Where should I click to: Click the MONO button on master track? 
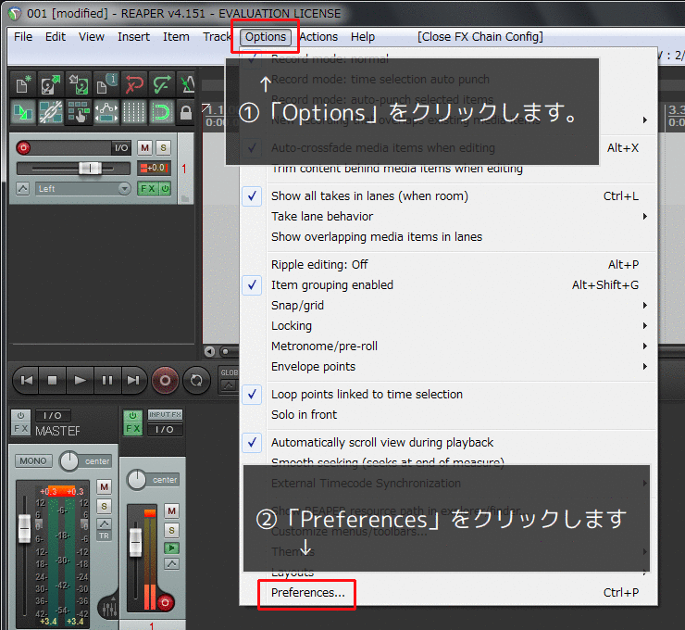click(x=33, y=460)
